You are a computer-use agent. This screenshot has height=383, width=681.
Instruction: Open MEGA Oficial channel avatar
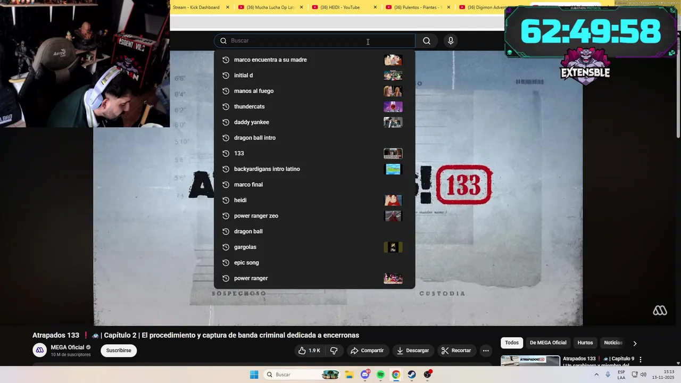[x=40, y=350]
